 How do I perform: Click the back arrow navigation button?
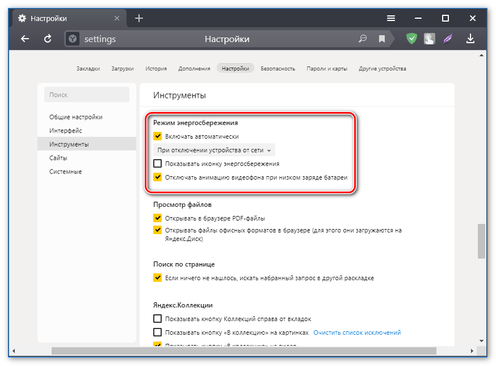[x=24, y=39]
